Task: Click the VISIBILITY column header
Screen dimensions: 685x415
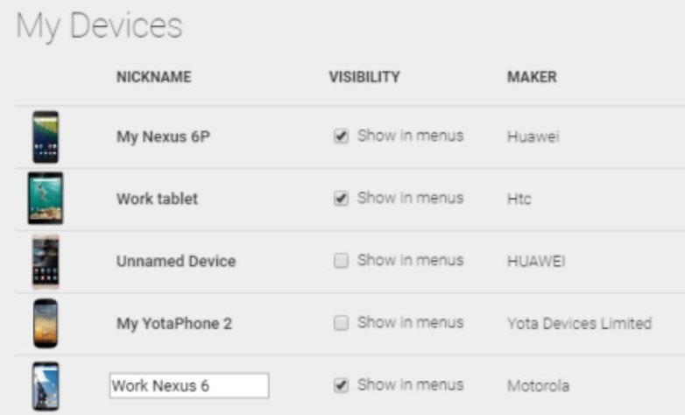Action: (364, 77)
